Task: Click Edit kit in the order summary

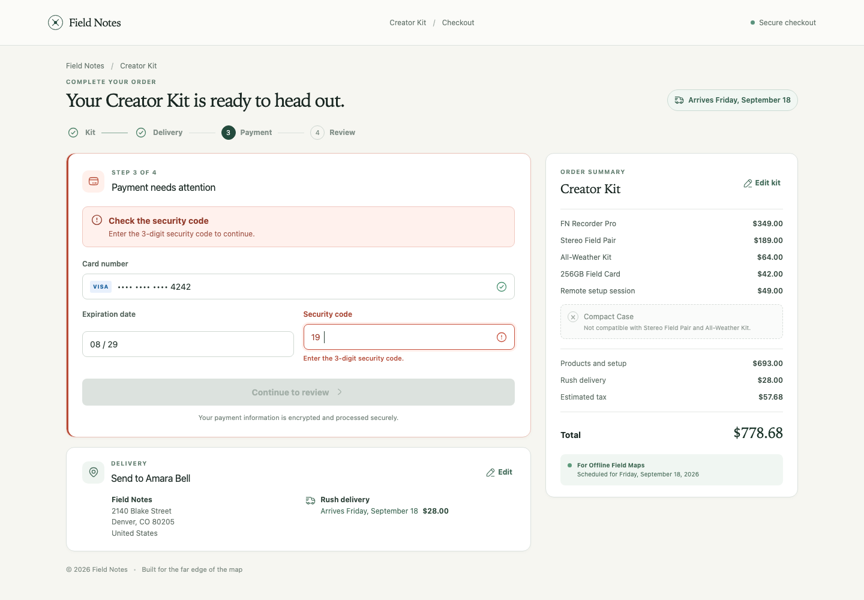Action: point(762,183)
